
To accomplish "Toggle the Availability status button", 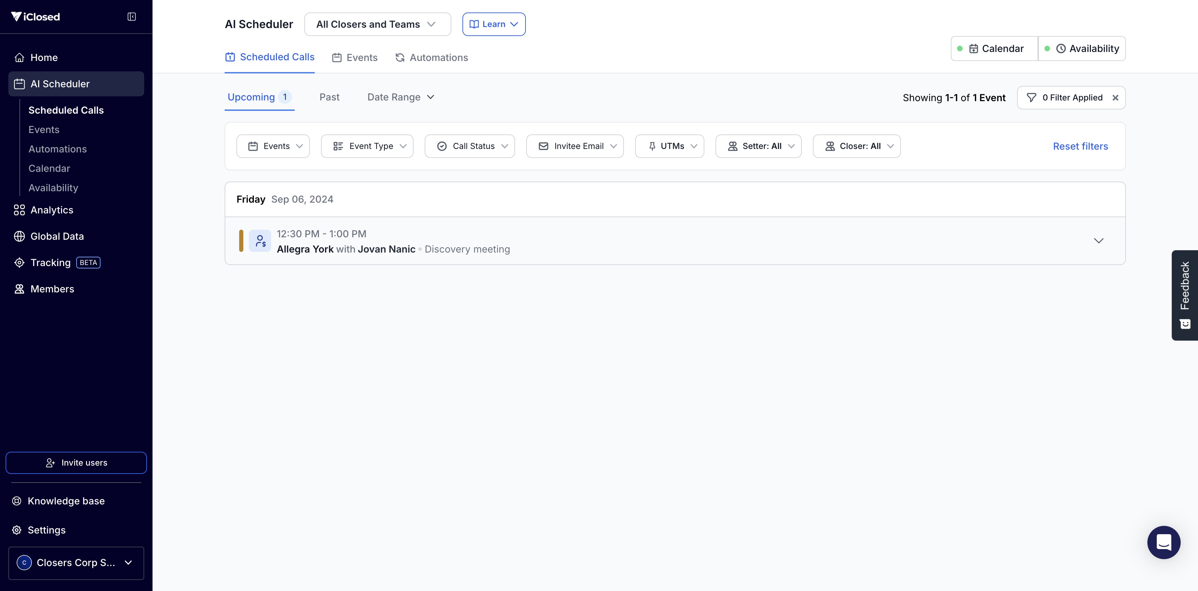I will click(1082, 48).
